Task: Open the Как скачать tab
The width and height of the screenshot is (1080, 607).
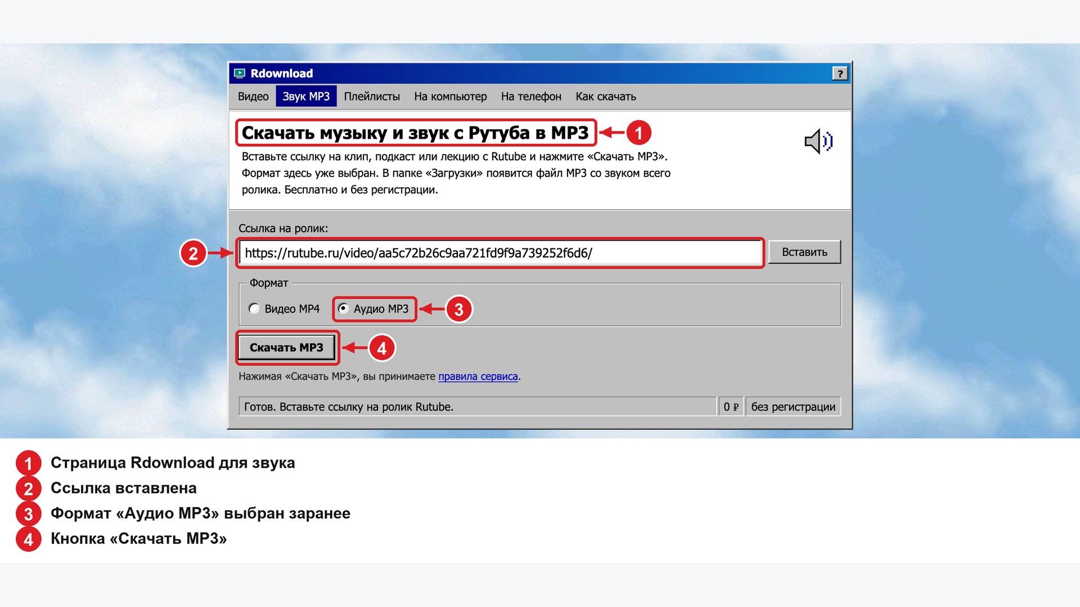Action: click(606, 96)
